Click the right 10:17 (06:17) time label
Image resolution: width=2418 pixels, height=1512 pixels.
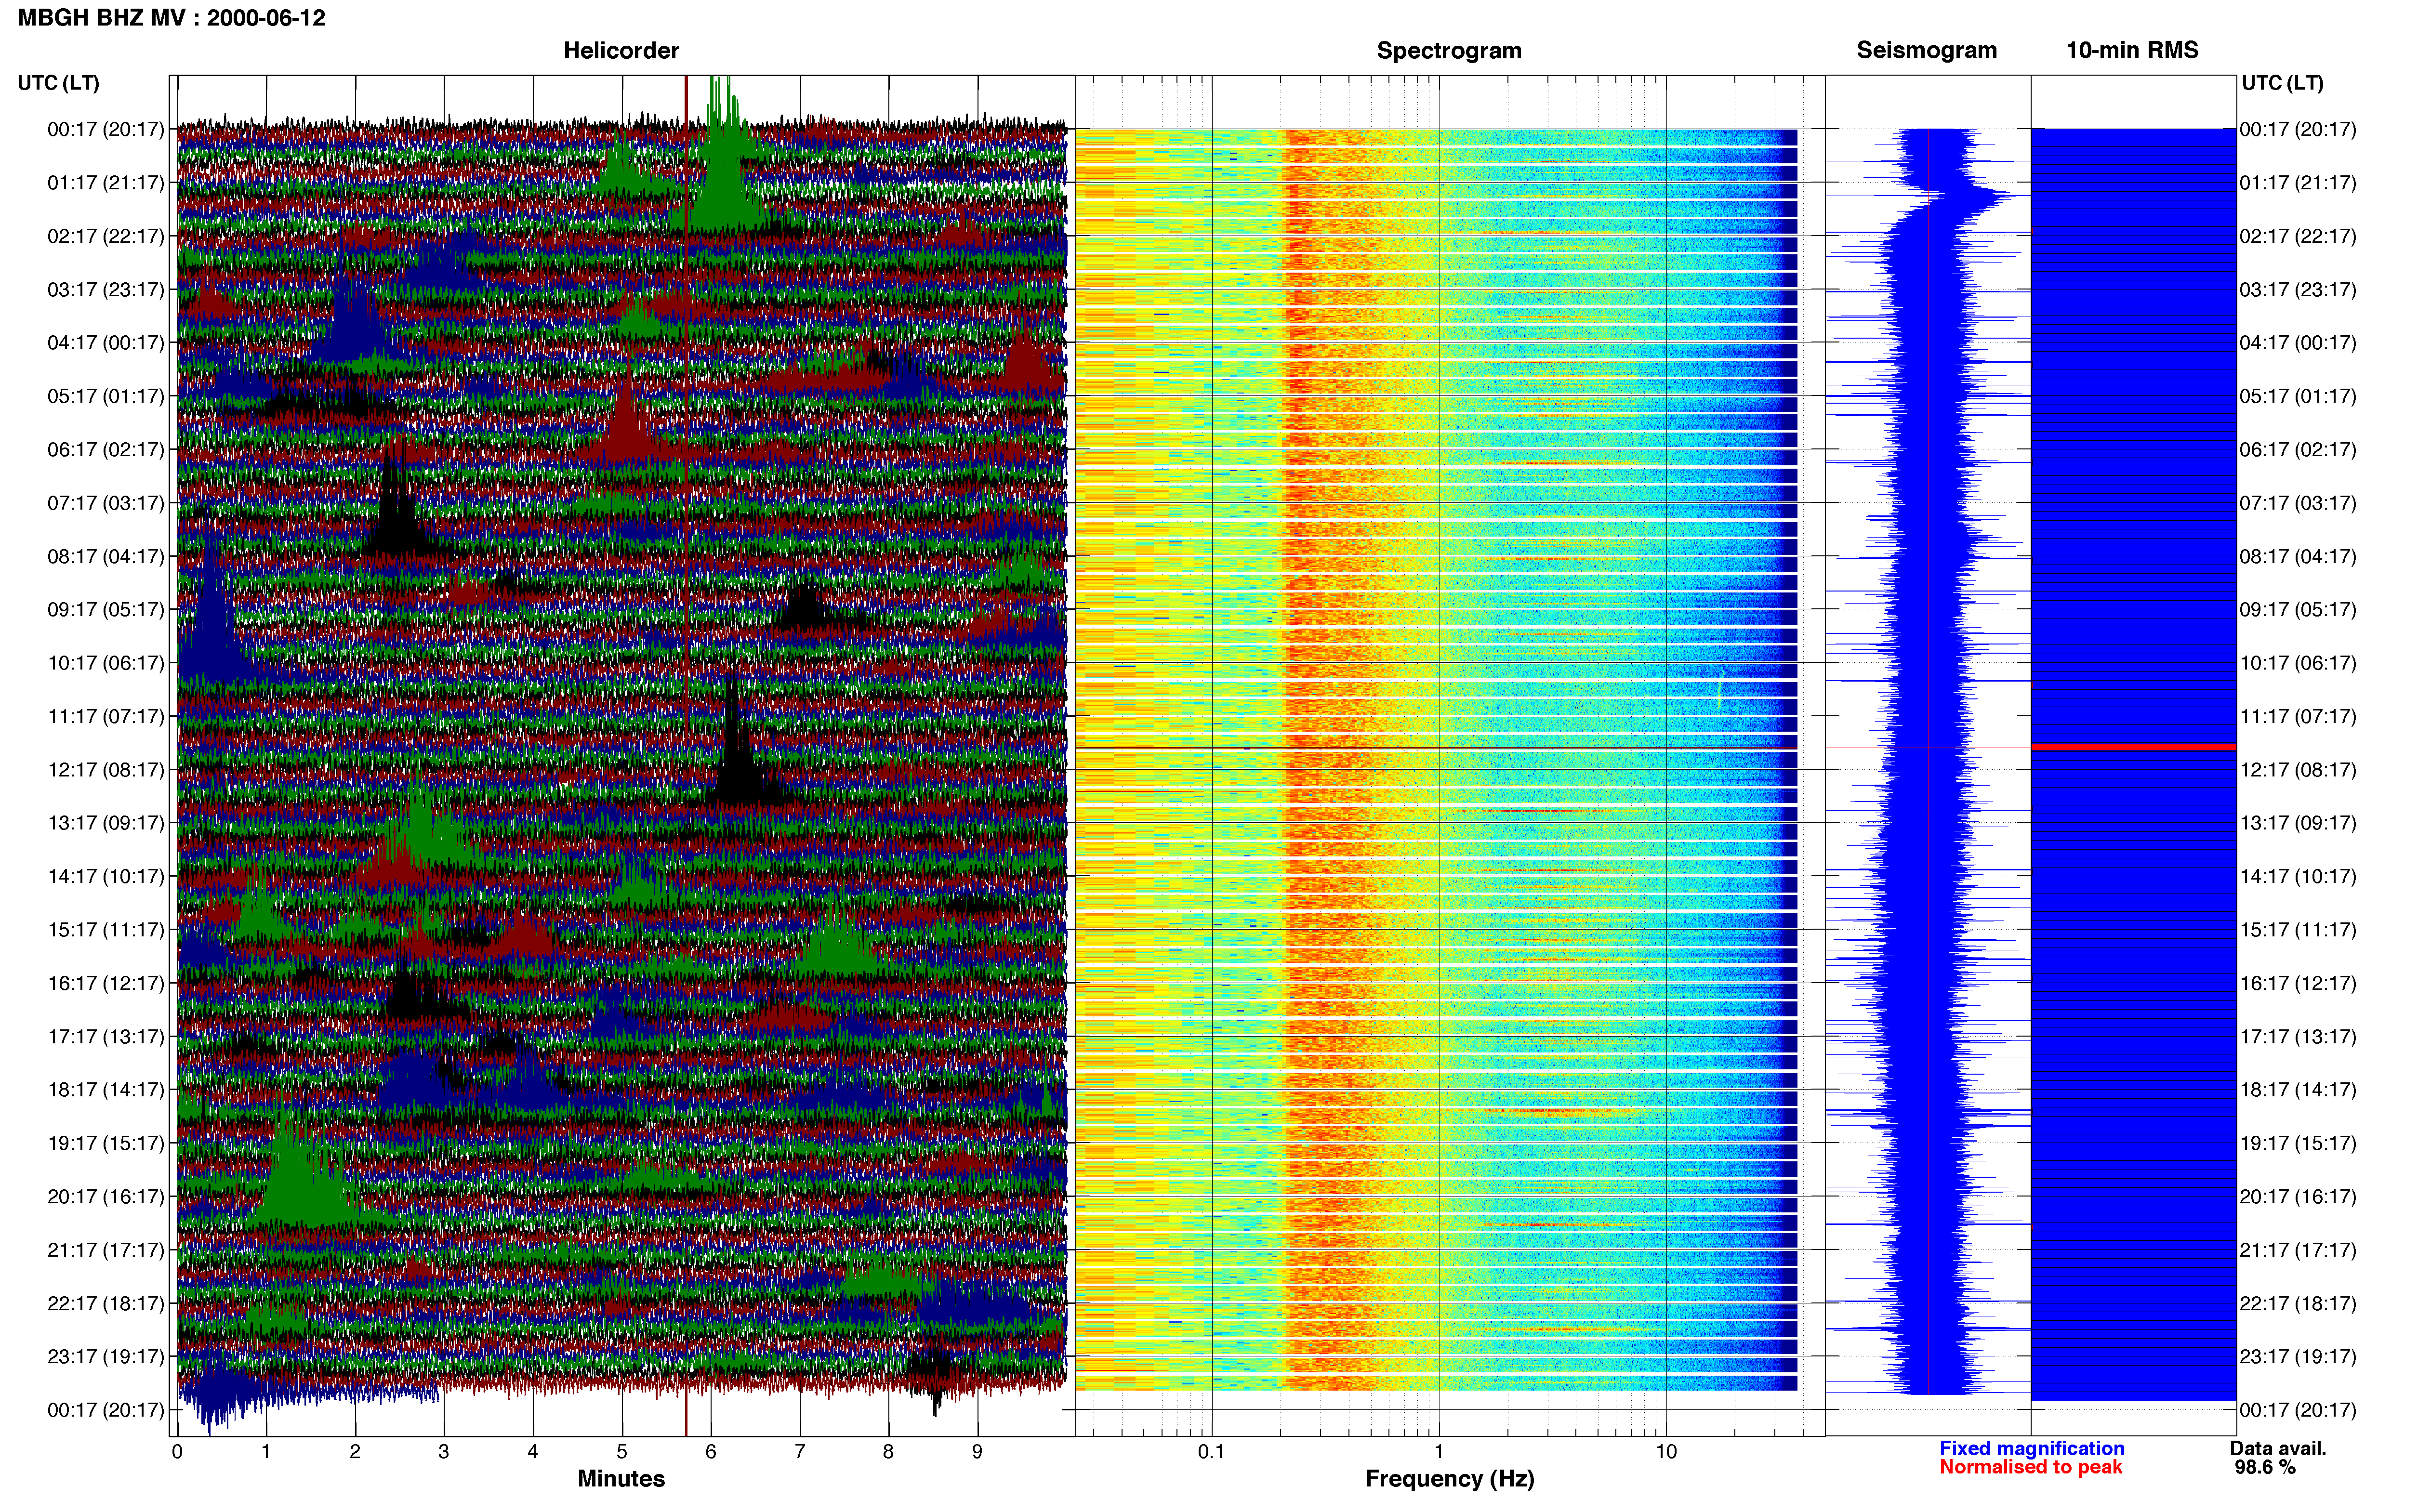2298,663
